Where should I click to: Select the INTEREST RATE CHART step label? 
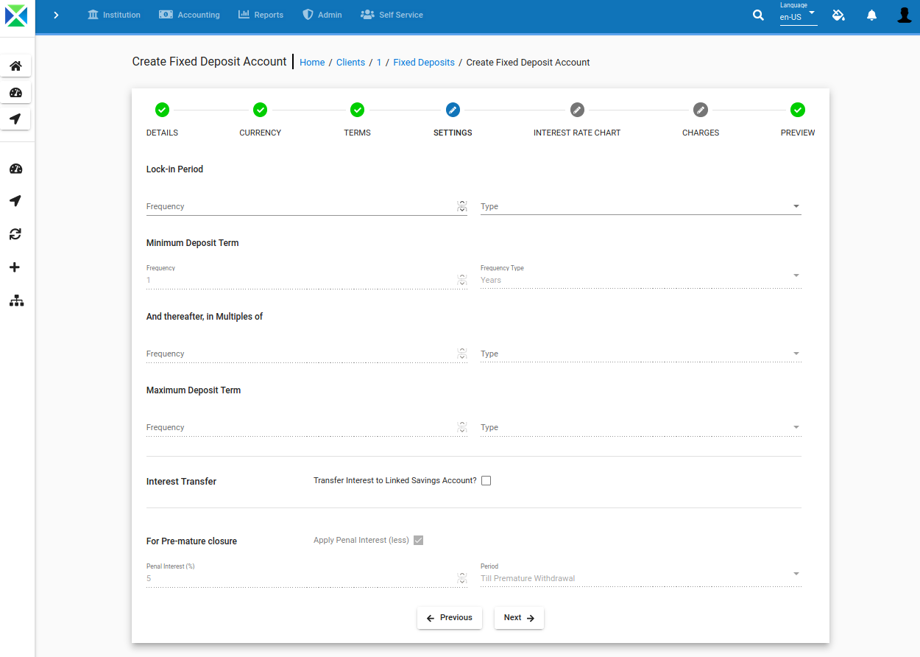[x=577, y=133]
